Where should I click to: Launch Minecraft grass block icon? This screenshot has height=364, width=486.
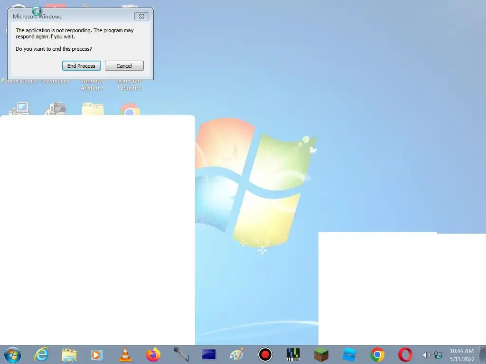coord(321,355)
